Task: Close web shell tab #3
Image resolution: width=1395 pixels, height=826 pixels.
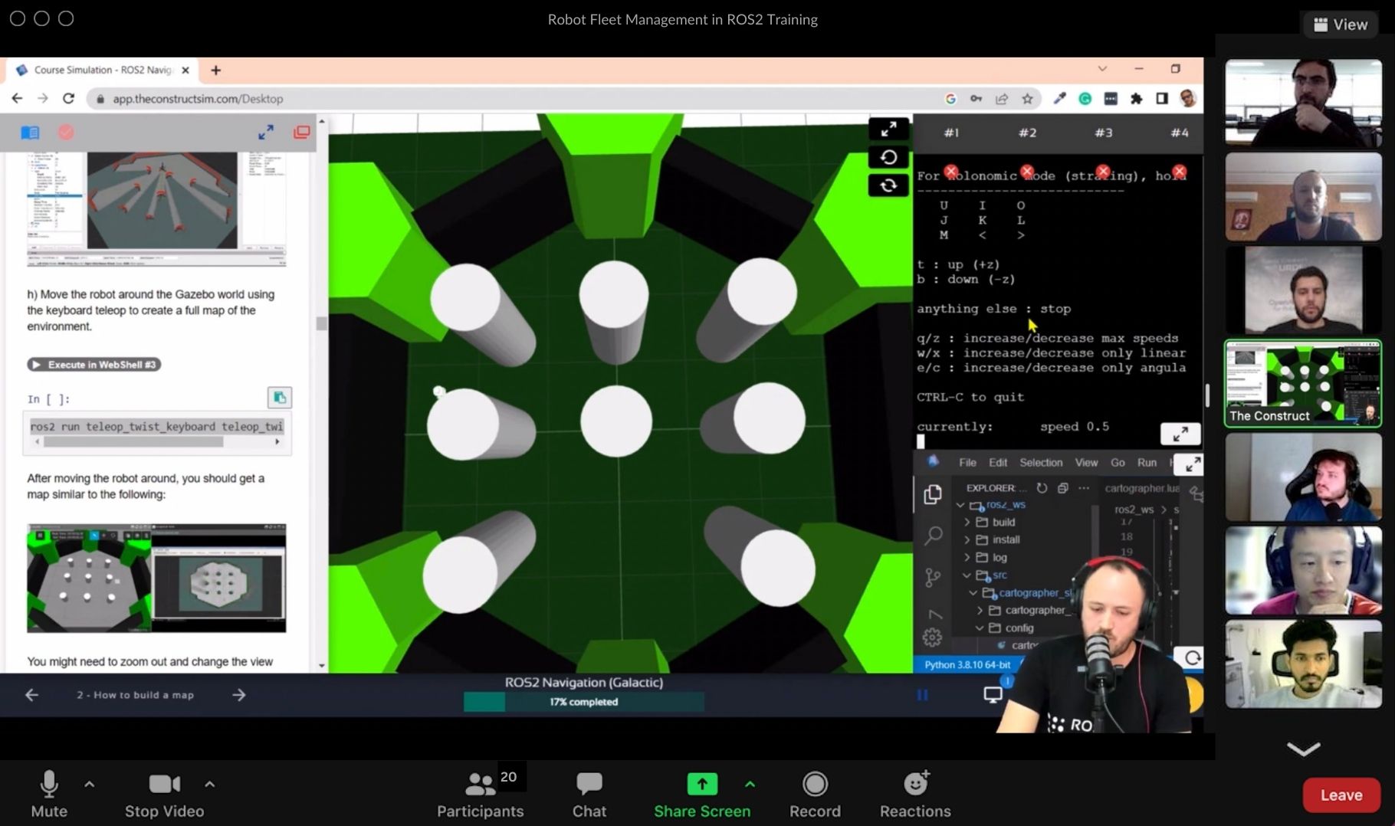Action: point(1103,171)
